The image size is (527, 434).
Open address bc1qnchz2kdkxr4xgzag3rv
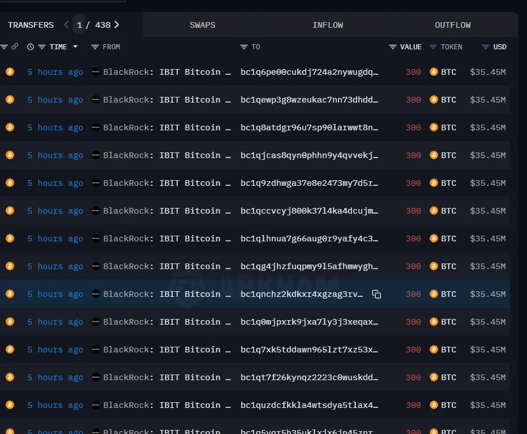[x=302, y=294]
